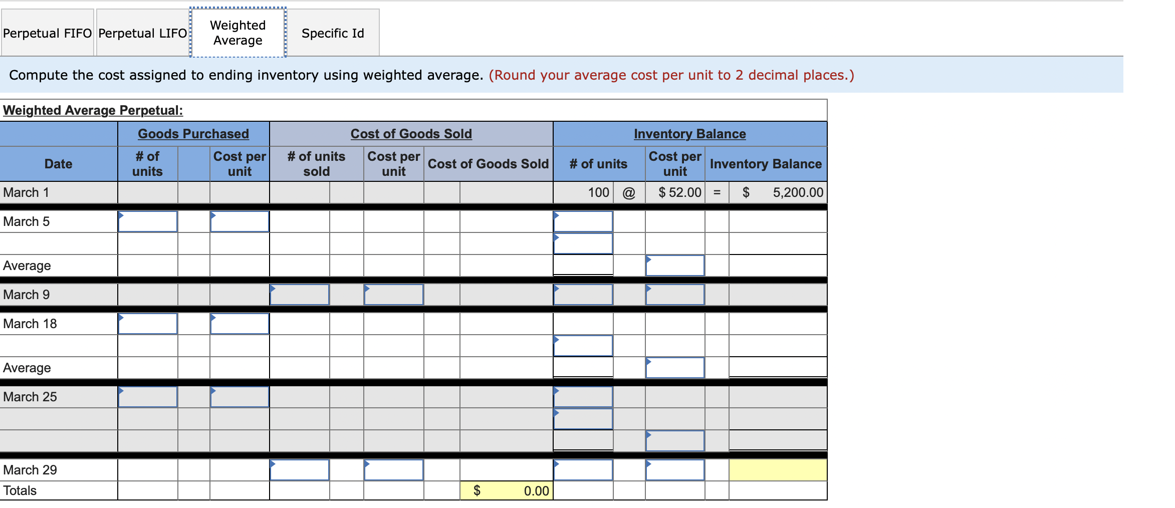Image resolution: width=1175 pixels, height=508 pixels.
Task: Switch to the Perpetual FIFO tab
Action: click(x=48, y=32)
